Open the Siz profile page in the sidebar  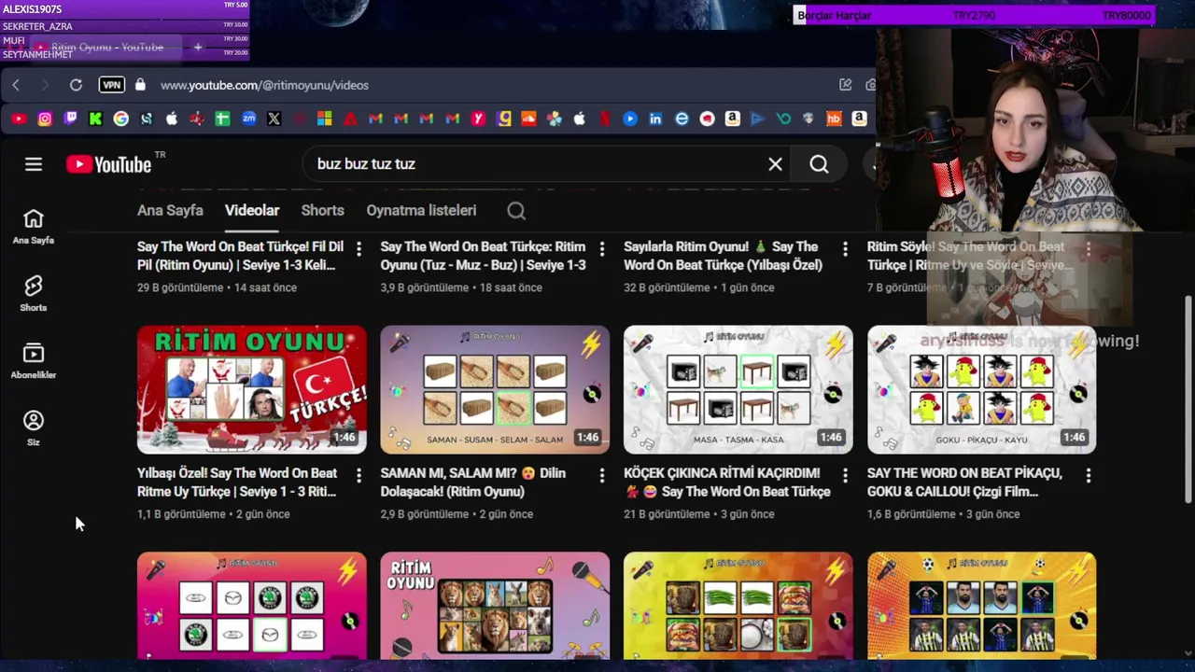click(34, 427)
